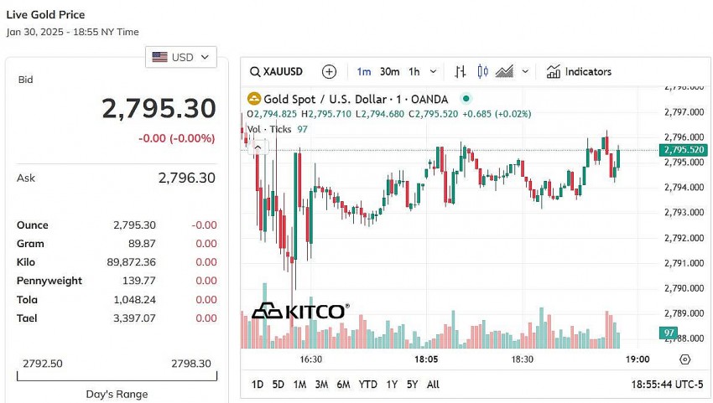The width and height of the screenshot is (713, 403).
Task: Open chart settings hexagon icon
Action: [x=684, y=359]
